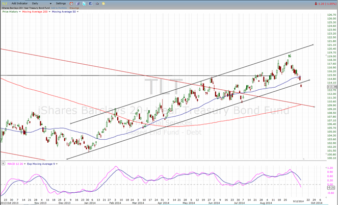Click the Nov 2013 date axis label
338x205 pixels.
[40, 203]
